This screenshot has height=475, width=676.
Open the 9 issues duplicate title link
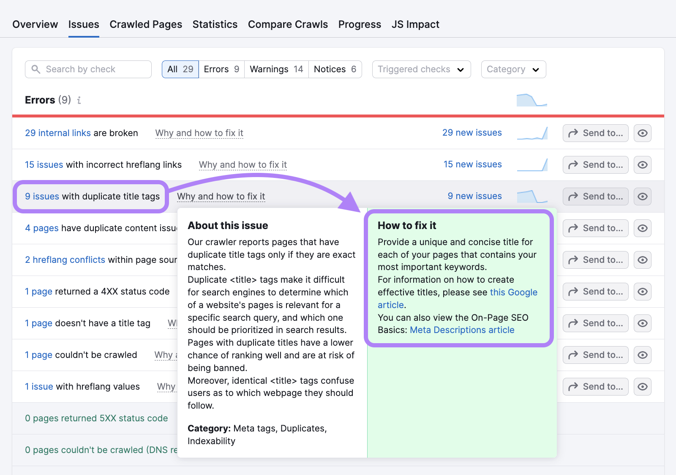(42, 197)
